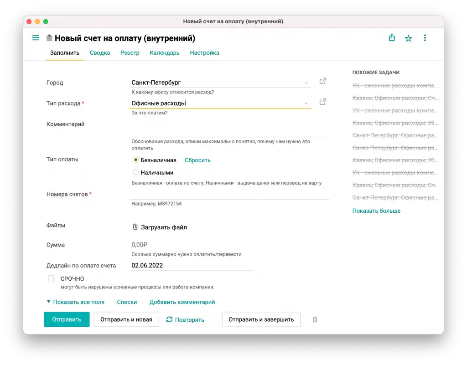Open the hamburger menu icon
The height and width of the screenshot is (365, 467).
pyautogui.click(x=36, y=38)
